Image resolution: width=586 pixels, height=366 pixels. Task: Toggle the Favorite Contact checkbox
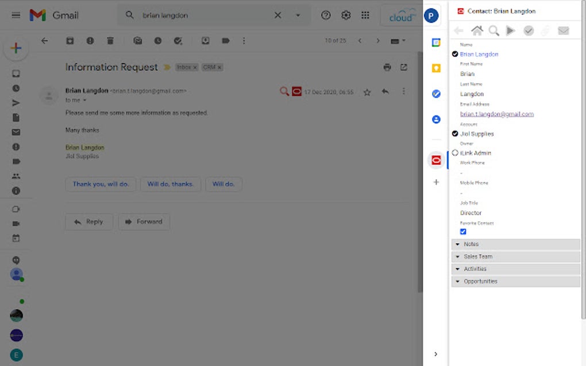[x=463, y=232]
